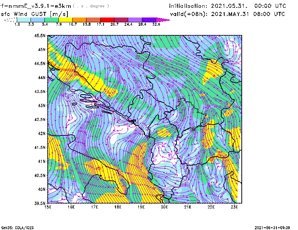Click the '41.5N' latitude label

(x=40, y=147)
